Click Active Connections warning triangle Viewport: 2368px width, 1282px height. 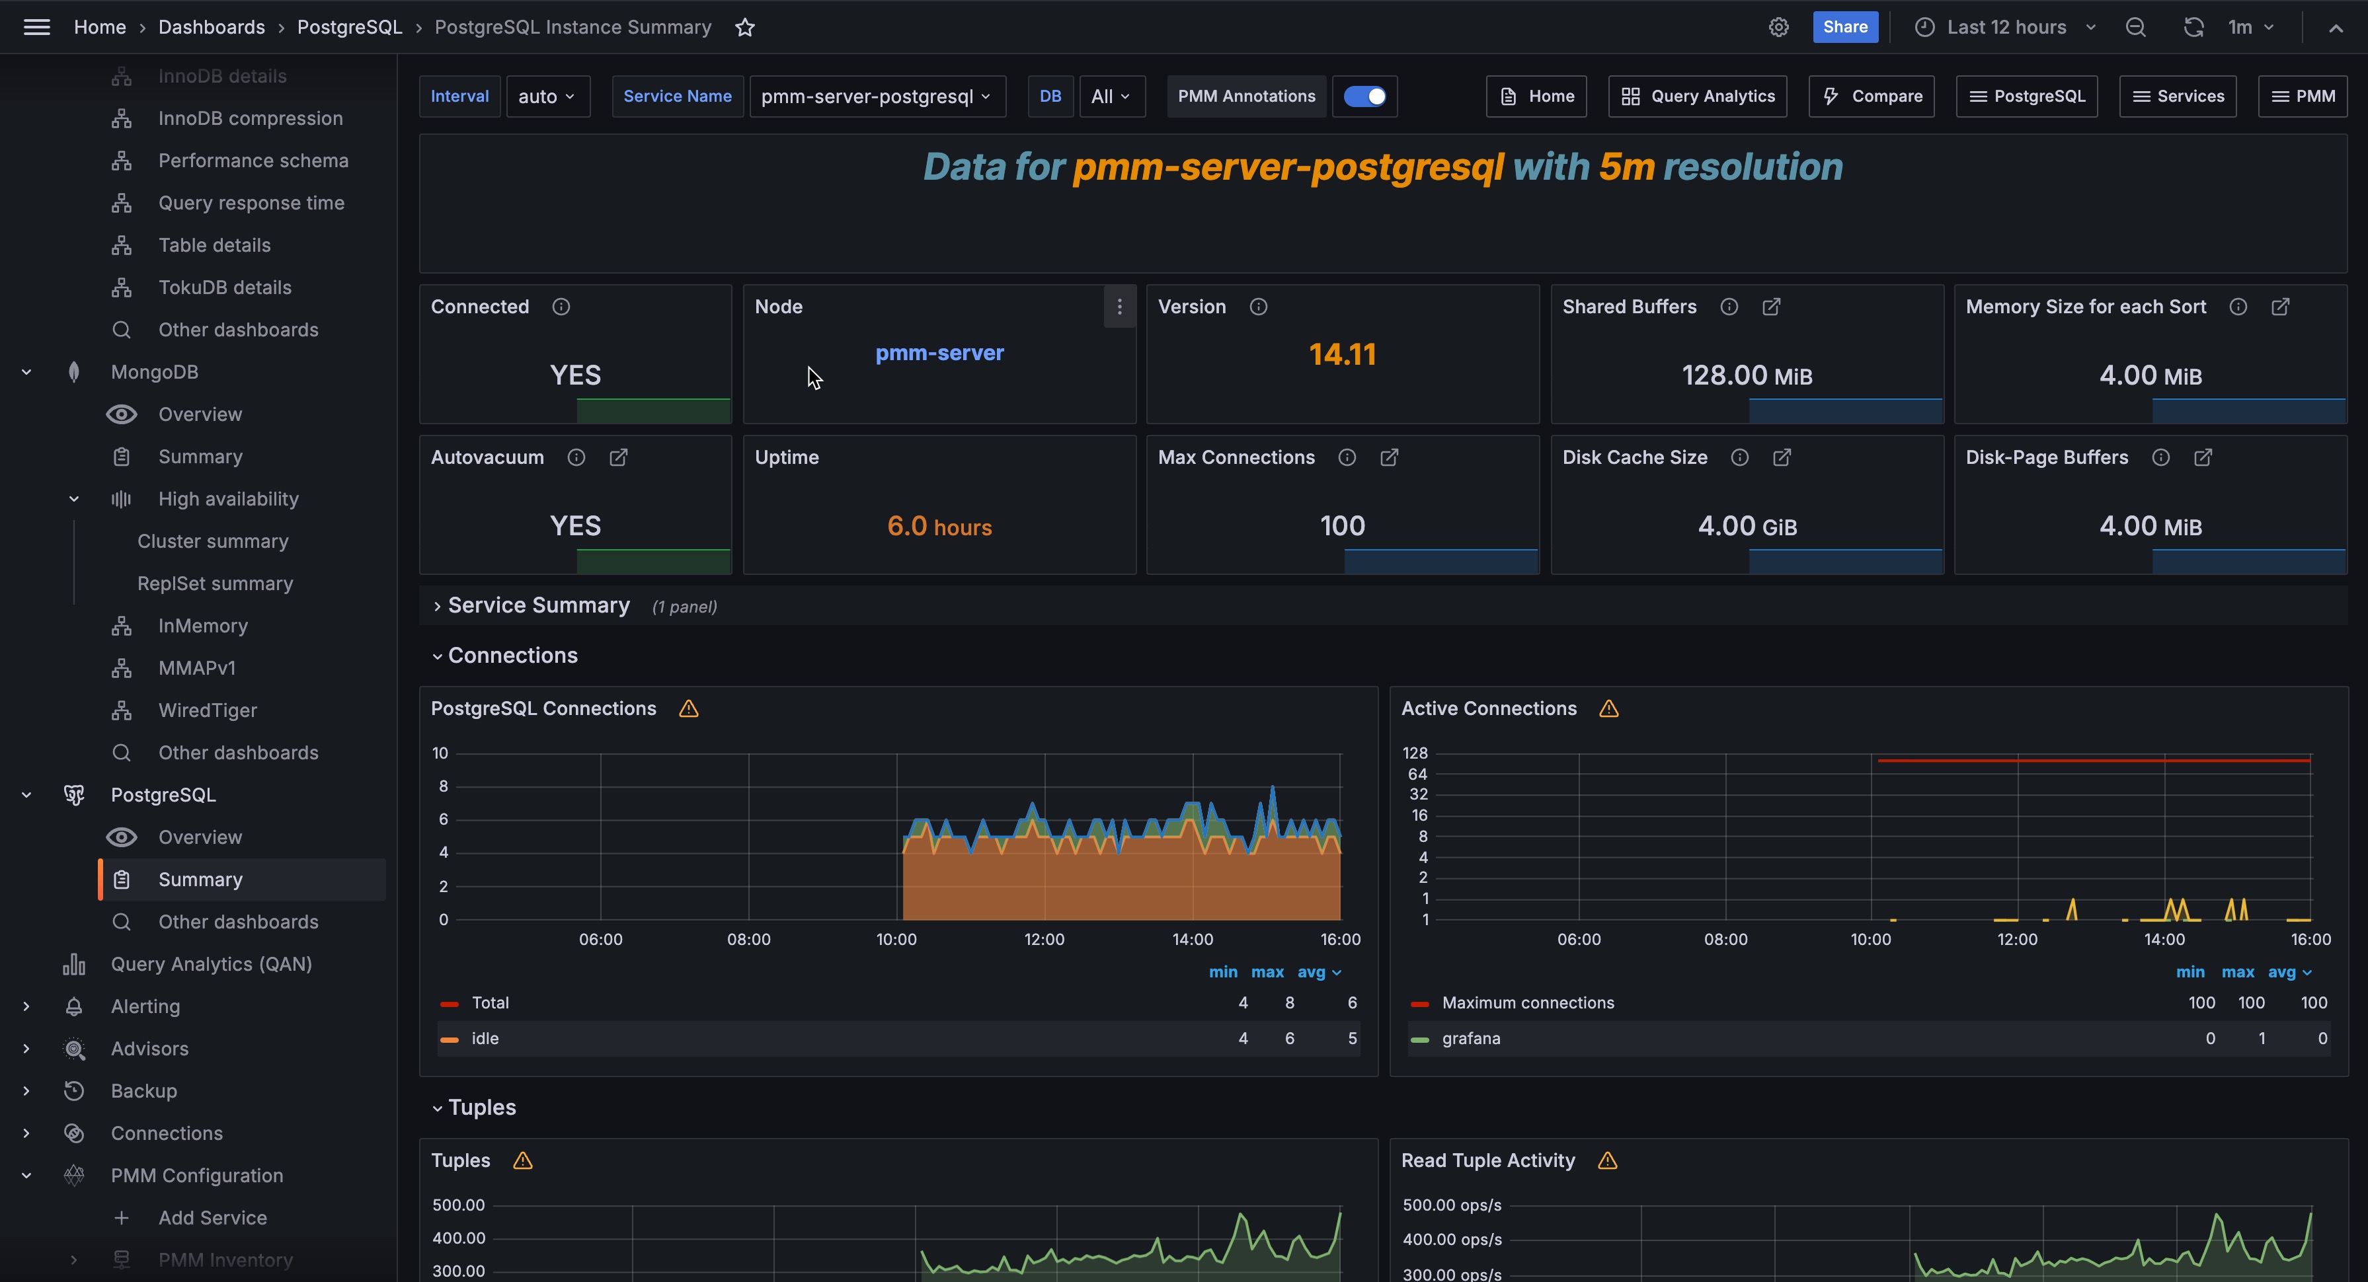coord(1608,708)
